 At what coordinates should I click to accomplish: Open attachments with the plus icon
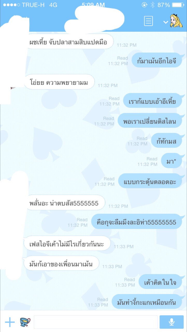point(10,322)
